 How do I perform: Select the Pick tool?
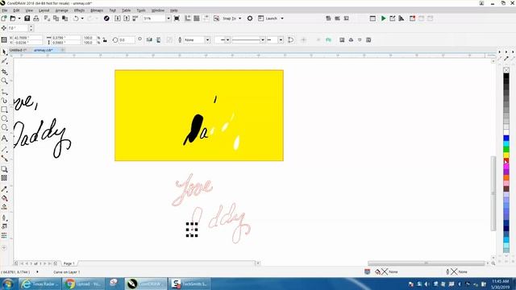coord(4,52)
